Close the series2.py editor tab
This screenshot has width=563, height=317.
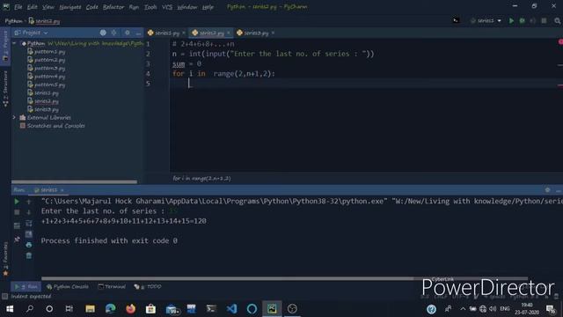coord(229,33)
